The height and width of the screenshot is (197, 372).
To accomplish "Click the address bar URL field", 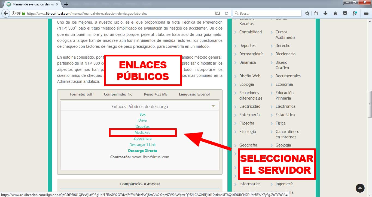I will [120, 13].
